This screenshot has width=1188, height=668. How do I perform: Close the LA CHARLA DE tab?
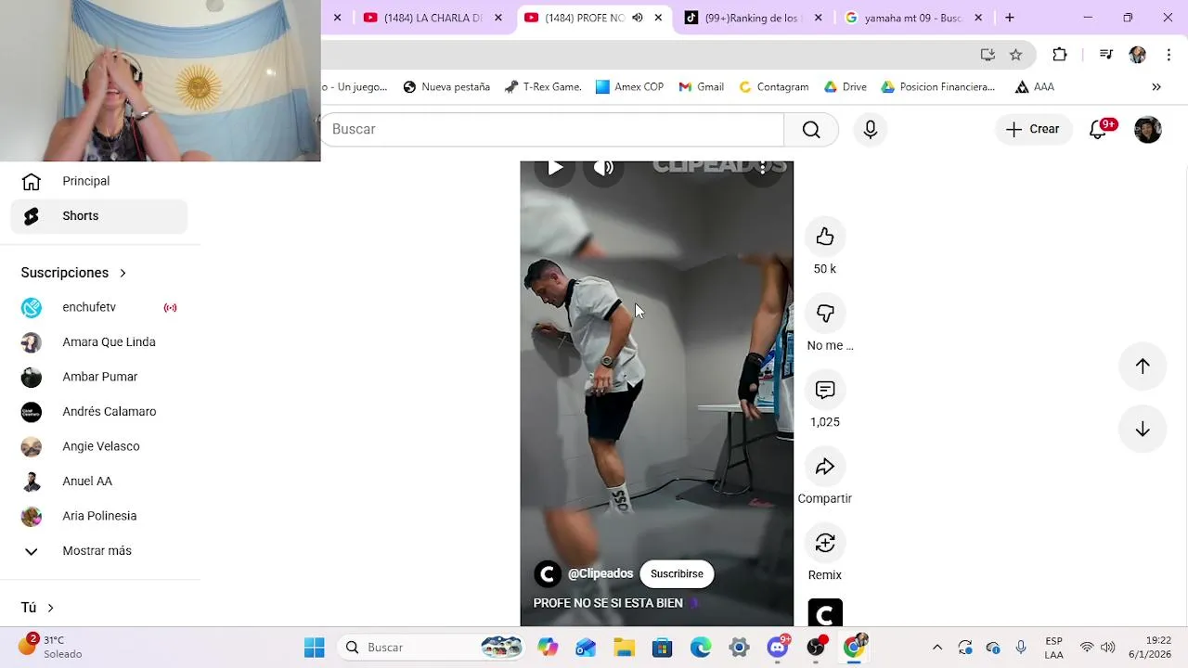(498, 18)
